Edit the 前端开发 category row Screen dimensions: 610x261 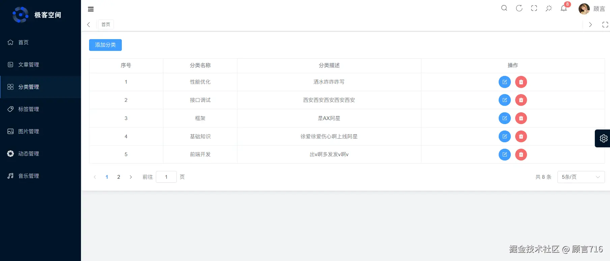click(505, 154)
